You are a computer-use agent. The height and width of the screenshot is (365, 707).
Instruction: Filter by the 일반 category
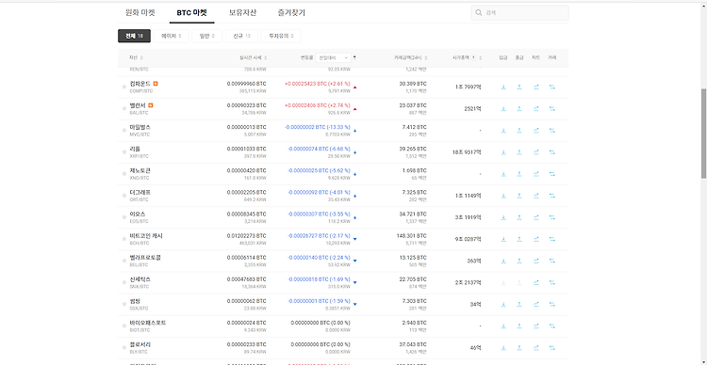coord(207,36)
